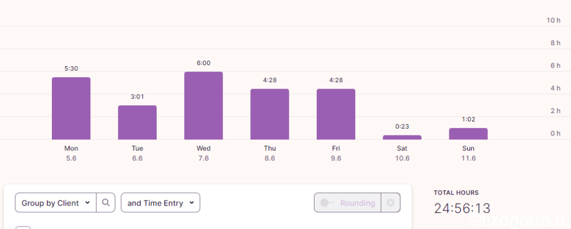Click the 10 h axis label
This screenshot has height=229, width=571.
pyautogui.click(x=554, y=21)
